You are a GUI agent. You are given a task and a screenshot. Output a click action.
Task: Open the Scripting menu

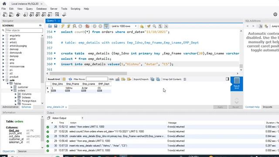[x=75, y=9]
